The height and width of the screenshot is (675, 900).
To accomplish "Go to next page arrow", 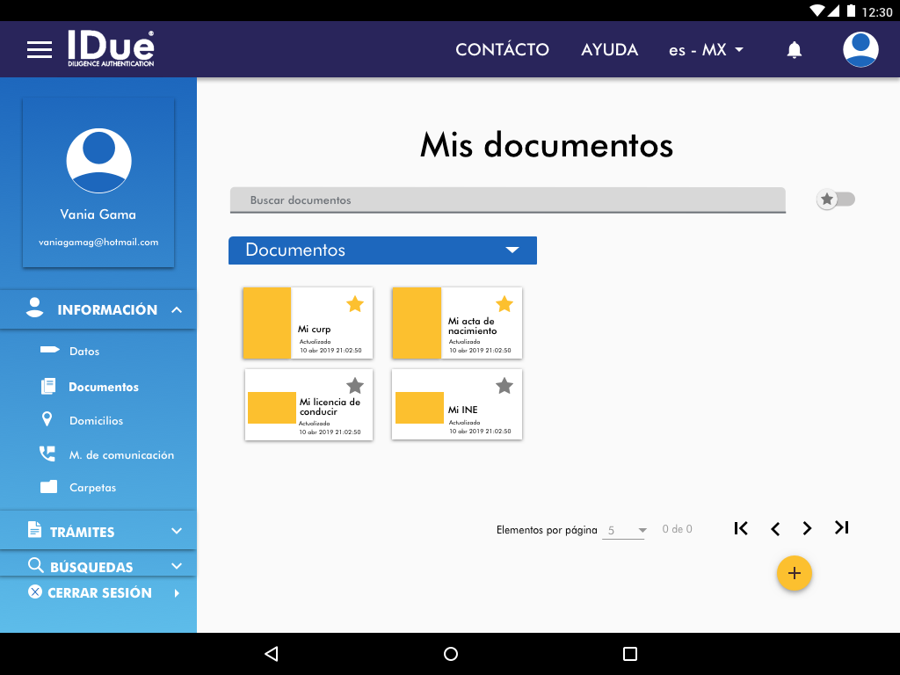I will pos(807,528).
